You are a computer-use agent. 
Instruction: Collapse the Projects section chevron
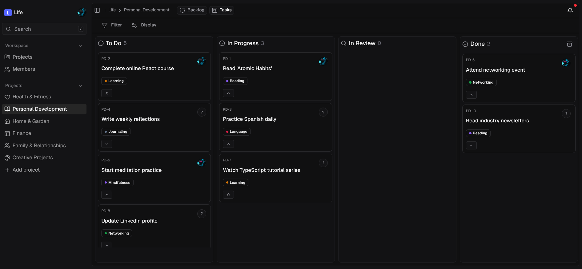click(81, 86)
